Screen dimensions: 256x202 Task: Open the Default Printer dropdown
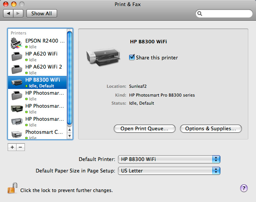click(169, 159)
